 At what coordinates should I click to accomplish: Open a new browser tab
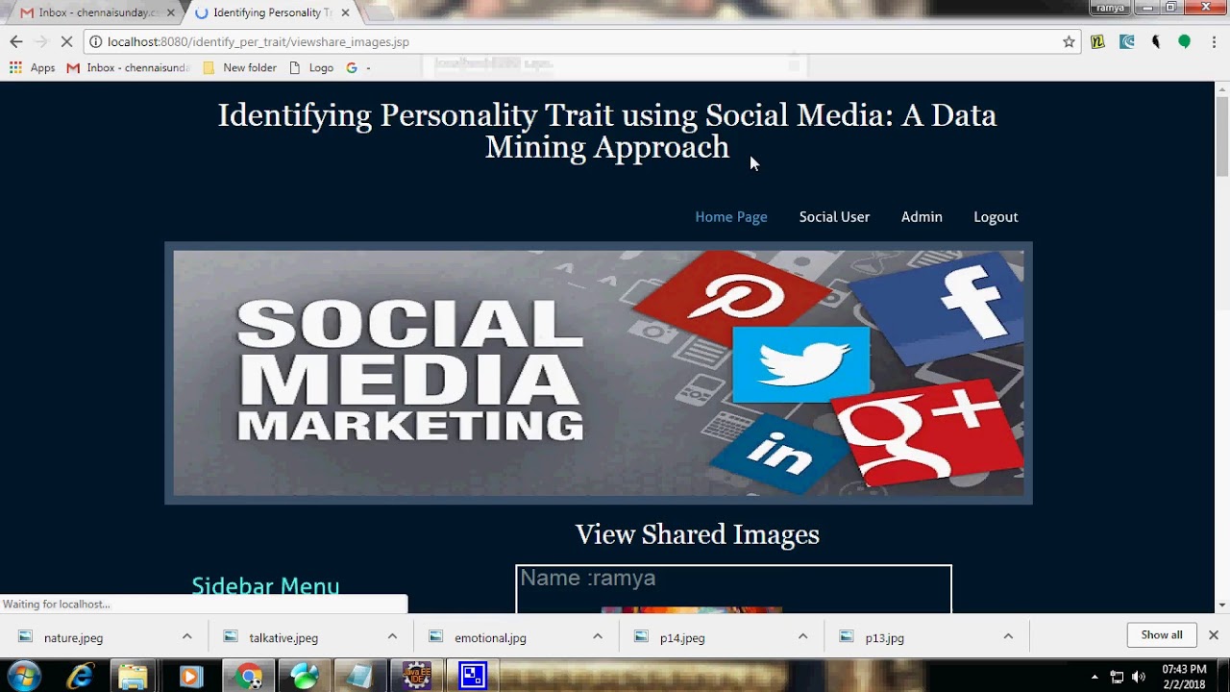381,12
